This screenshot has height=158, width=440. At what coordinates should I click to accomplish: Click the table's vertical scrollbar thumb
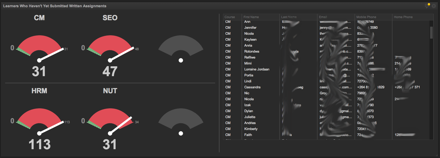(x=431, y=33)
